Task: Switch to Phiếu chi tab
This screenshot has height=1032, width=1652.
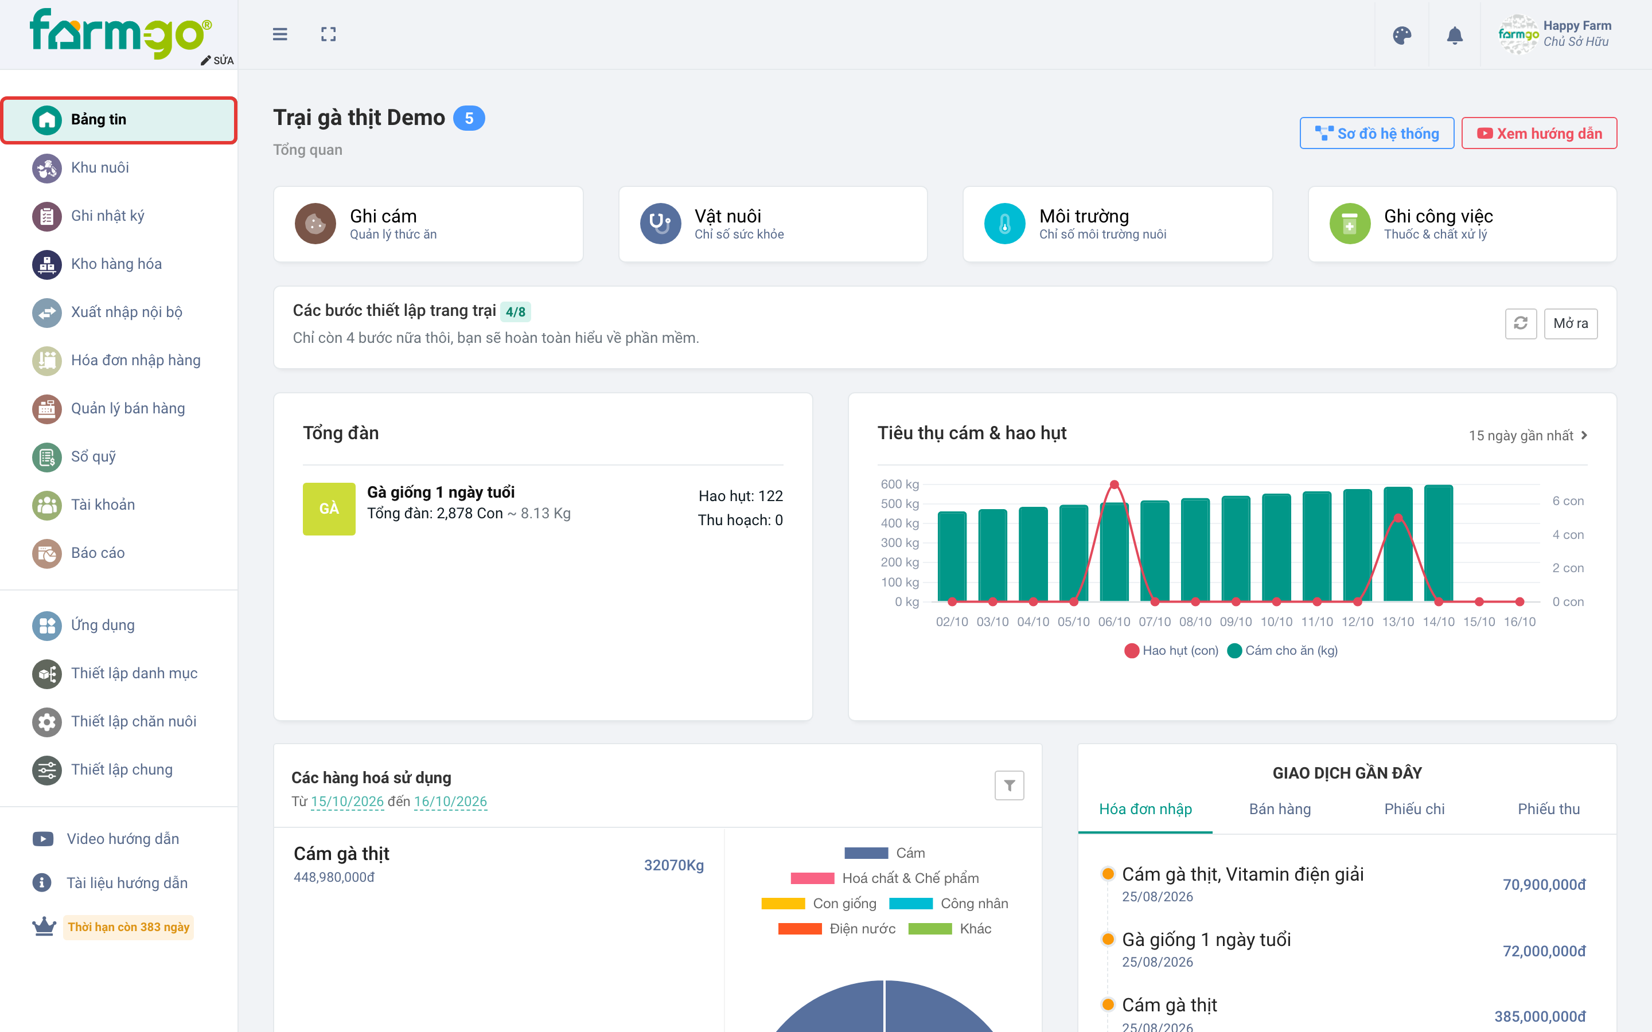Action: (1414, 809)
